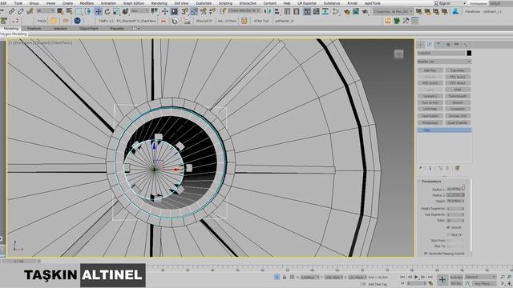Activate the Select and Move tool
Viewport: 513px width, 288px height.
(x=98, y=12)
